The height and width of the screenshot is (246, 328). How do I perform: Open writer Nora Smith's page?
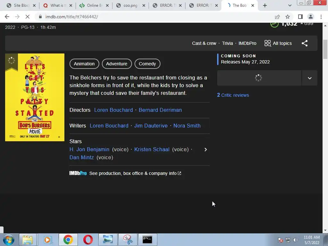187,126
